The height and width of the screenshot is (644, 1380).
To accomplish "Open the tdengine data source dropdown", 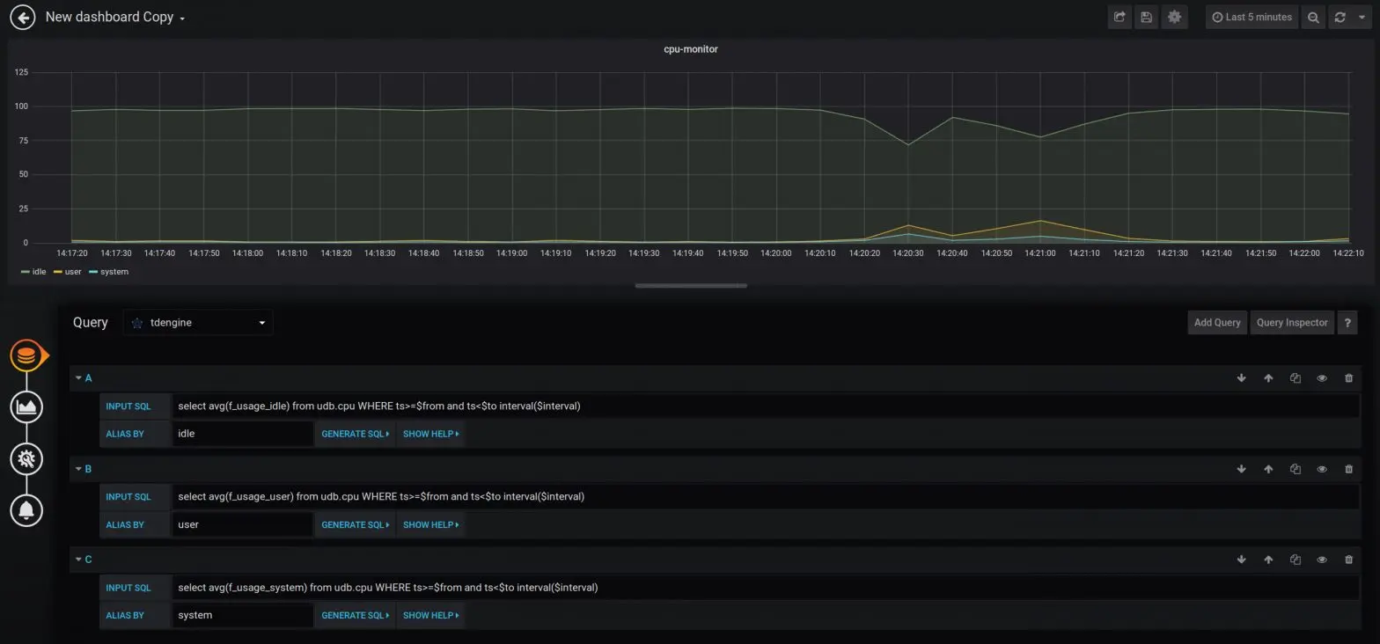I will 198,322.
